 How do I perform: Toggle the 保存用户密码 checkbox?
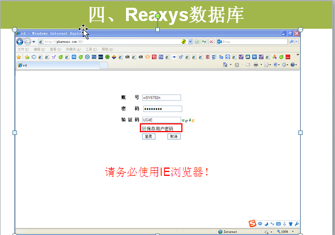click(x=144, y=128)
